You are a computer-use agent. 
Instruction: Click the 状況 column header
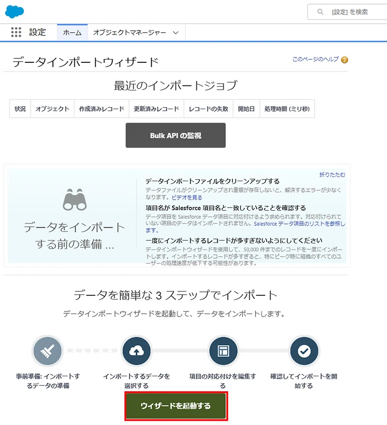(20, 109)
